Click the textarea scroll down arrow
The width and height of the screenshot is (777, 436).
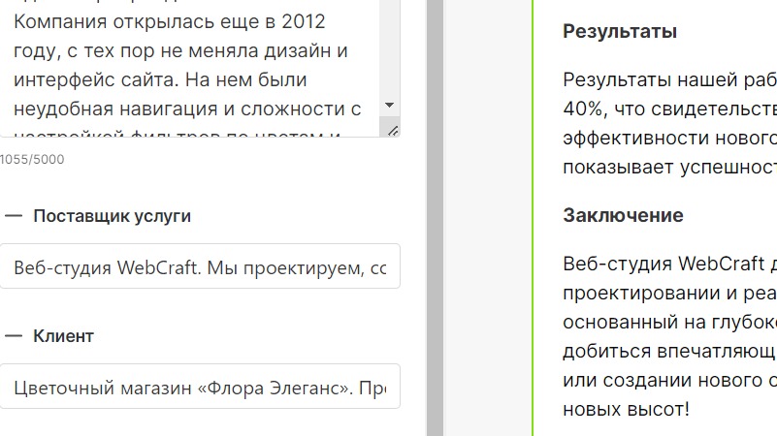pos(390,105)
